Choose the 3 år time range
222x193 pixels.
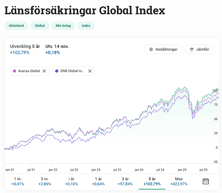pyautogui.click(x=125, y=181)
